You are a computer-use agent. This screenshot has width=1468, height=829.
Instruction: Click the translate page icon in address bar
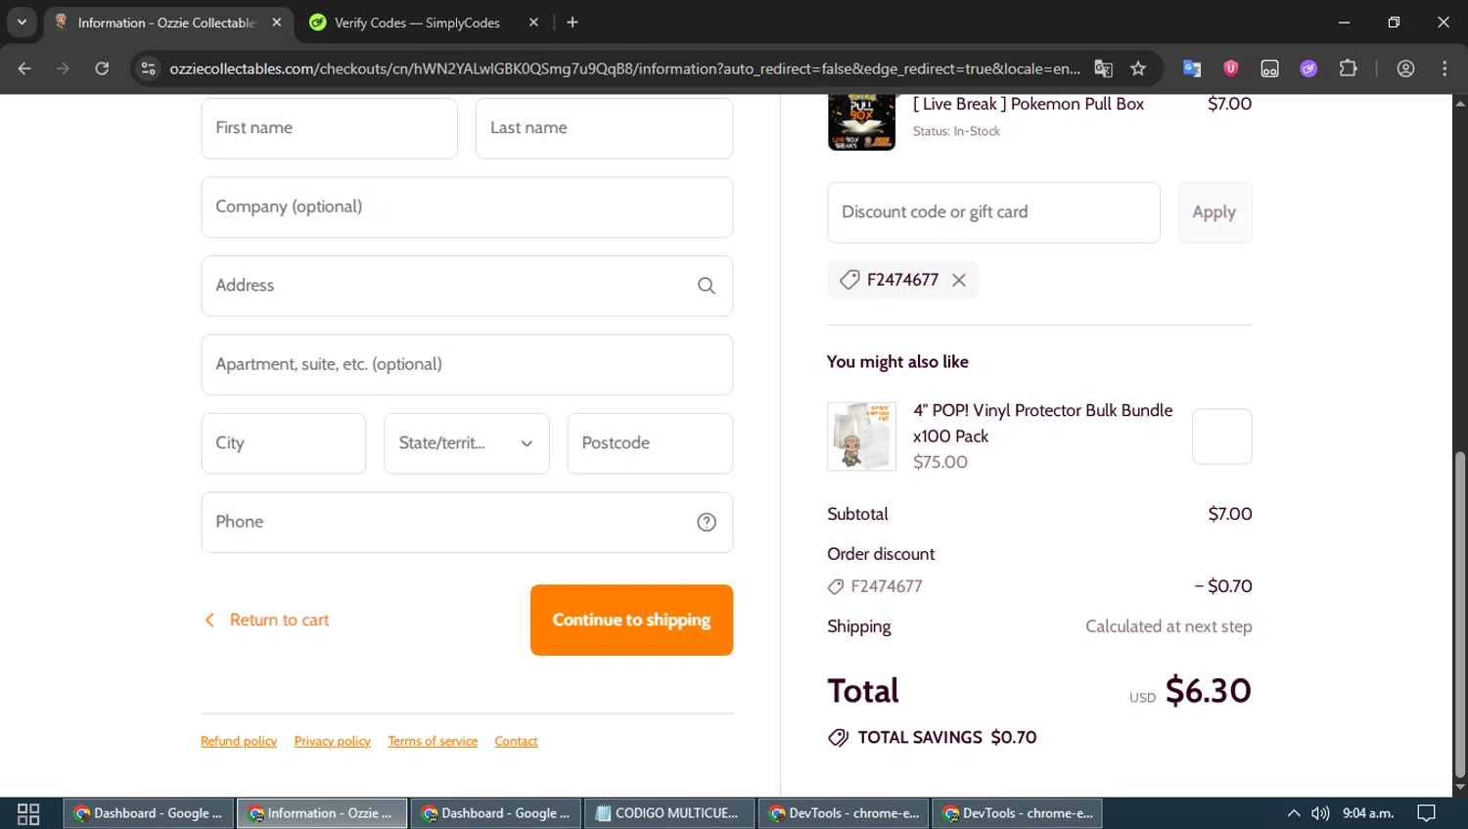coord(1103,69)
